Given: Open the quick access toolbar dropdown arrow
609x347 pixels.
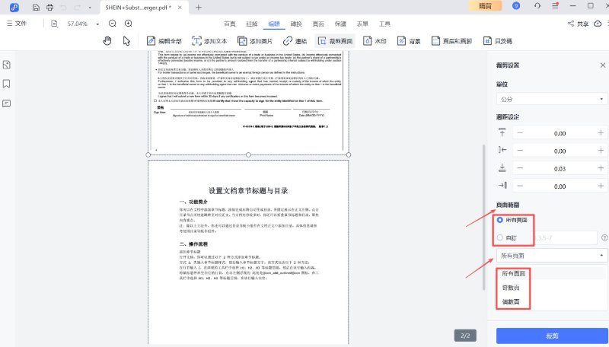Looking at the screenshot, I should pos(90,8).
